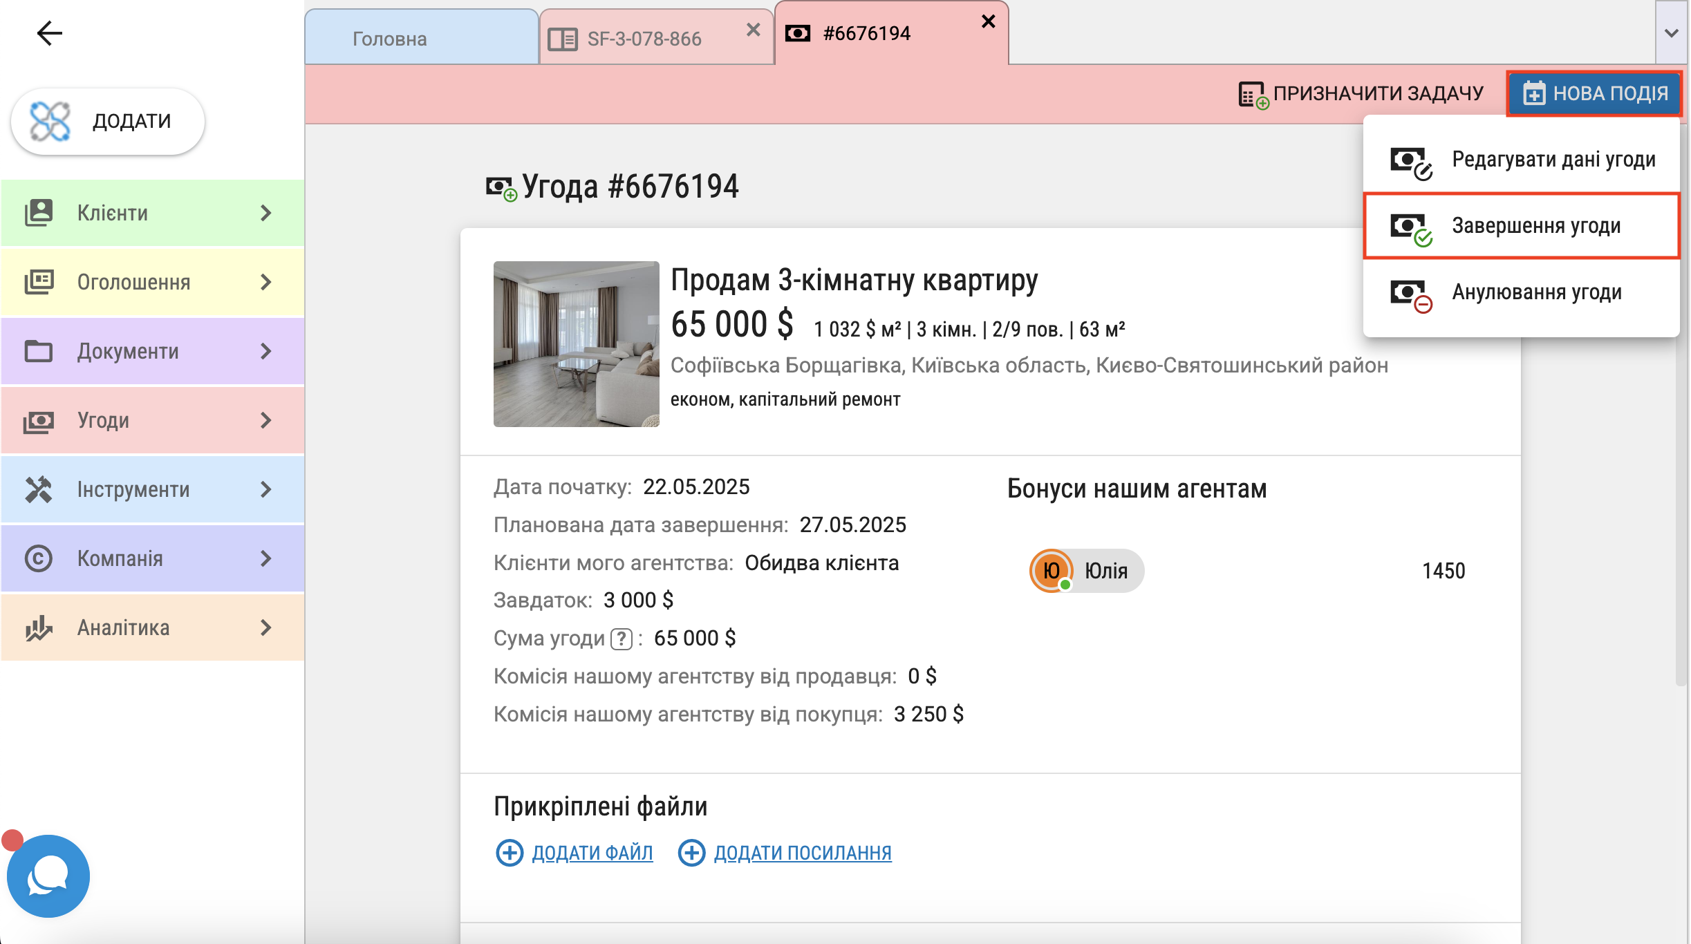Click the Завдаток value 3 000 $
The height and width of the screenshot is (944, 1691).
[x=638, y=600]
